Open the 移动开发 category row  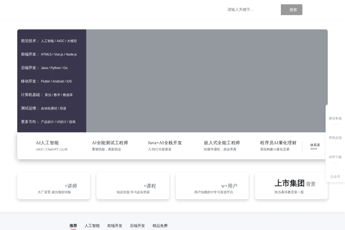point(52,81)
